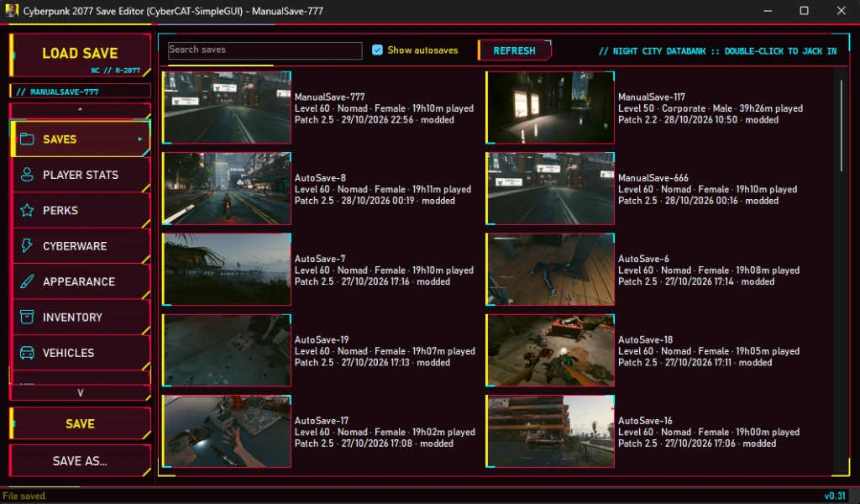Click the ManualSave-777 entry title

pyautogui.click(x=329, y=97)
